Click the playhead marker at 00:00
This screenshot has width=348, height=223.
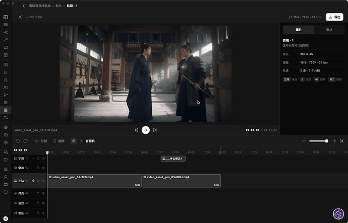[47, 153]
